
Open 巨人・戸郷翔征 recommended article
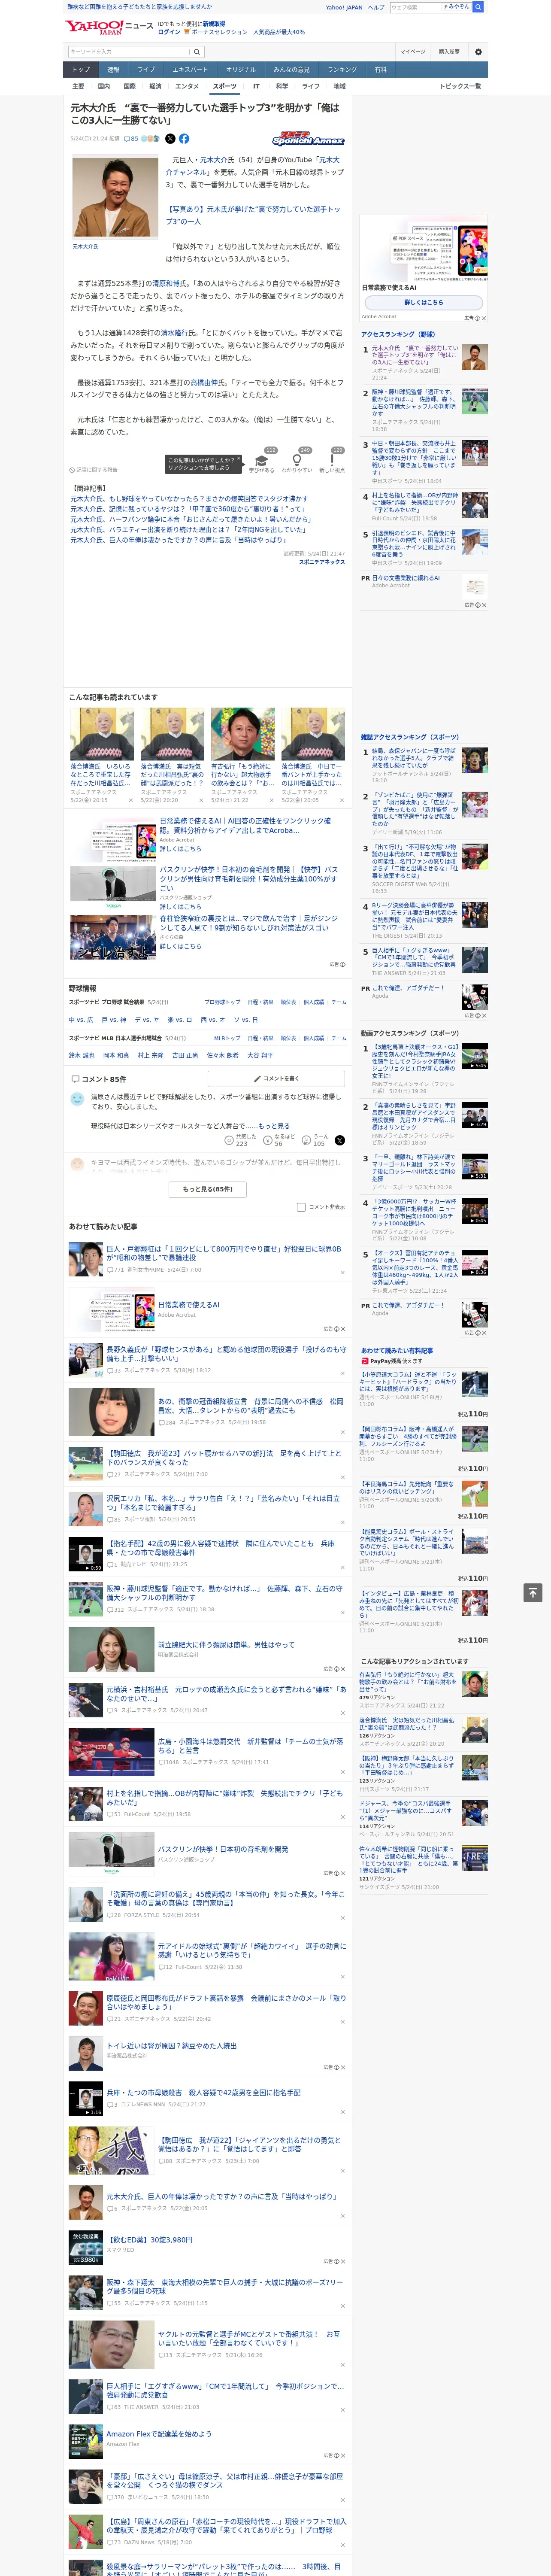coord(224,1252)
